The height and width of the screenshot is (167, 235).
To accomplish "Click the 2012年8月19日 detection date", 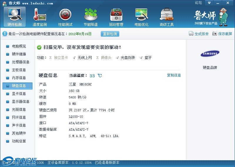I will point(80,34).
